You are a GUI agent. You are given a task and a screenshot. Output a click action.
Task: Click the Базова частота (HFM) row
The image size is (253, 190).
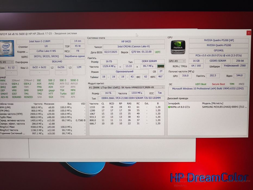tap(42, 114)
